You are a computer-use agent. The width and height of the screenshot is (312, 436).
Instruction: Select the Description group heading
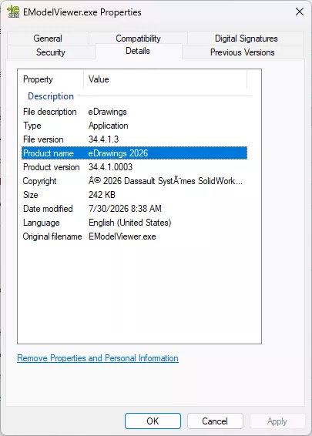pos(51,96)
